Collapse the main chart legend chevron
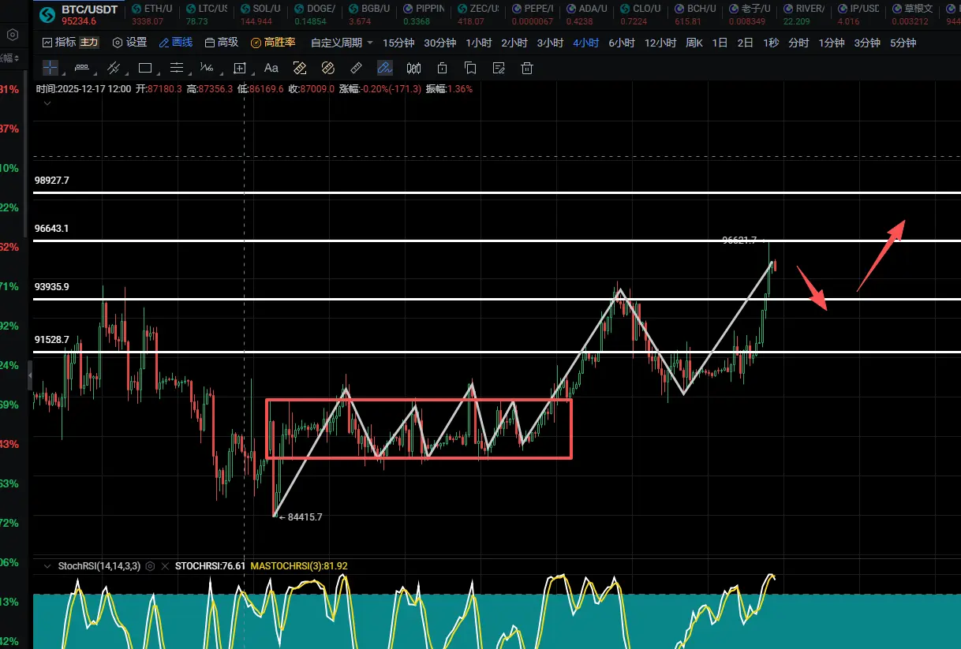Viewport: 961px width, 649px height. (47, 103)
